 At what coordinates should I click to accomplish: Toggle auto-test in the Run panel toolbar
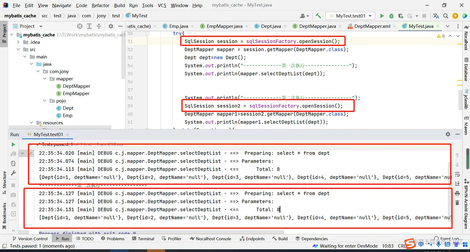click(x=13, y=164)
